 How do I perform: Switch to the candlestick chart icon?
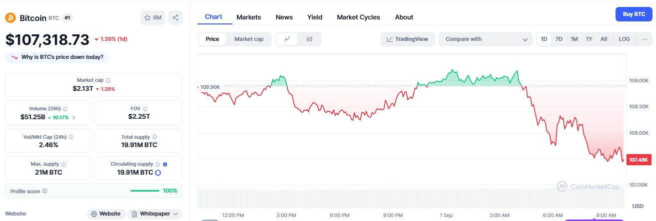coord(309,39)
